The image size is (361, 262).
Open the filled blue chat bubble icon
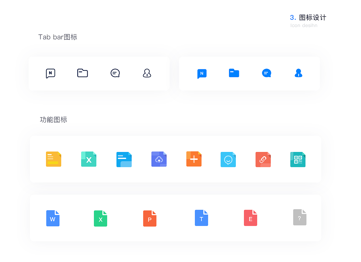pos(267,73)
